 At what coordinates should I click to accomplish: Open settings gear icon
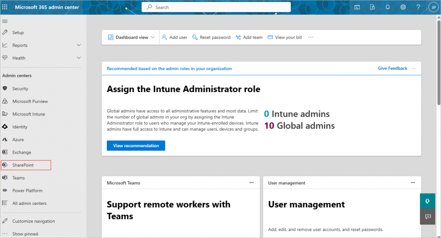(x=403, y=7)
